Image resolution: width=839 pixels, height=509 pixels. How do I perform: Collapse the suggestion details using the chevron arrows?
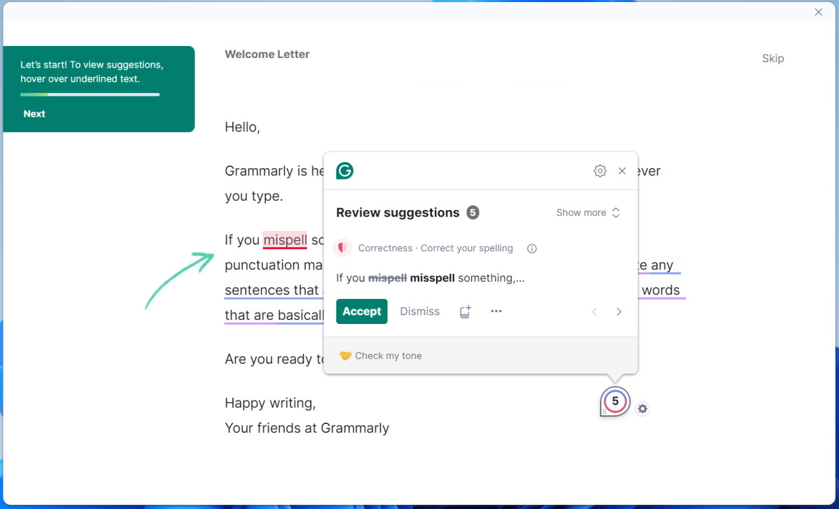615,212
